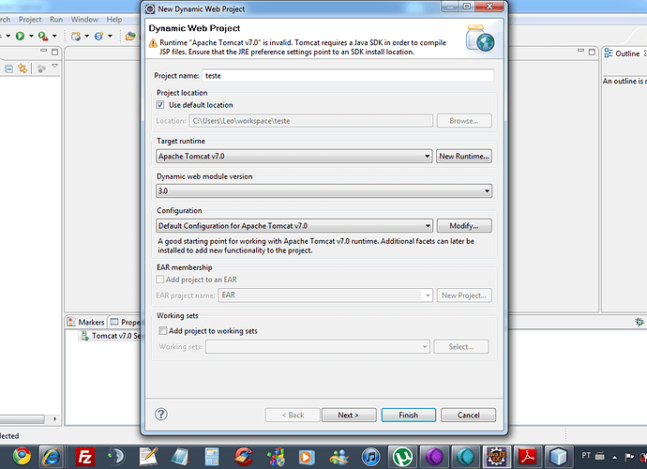Click the Outline view icon
Screen dimensions: 647x469
coord(609,53)
